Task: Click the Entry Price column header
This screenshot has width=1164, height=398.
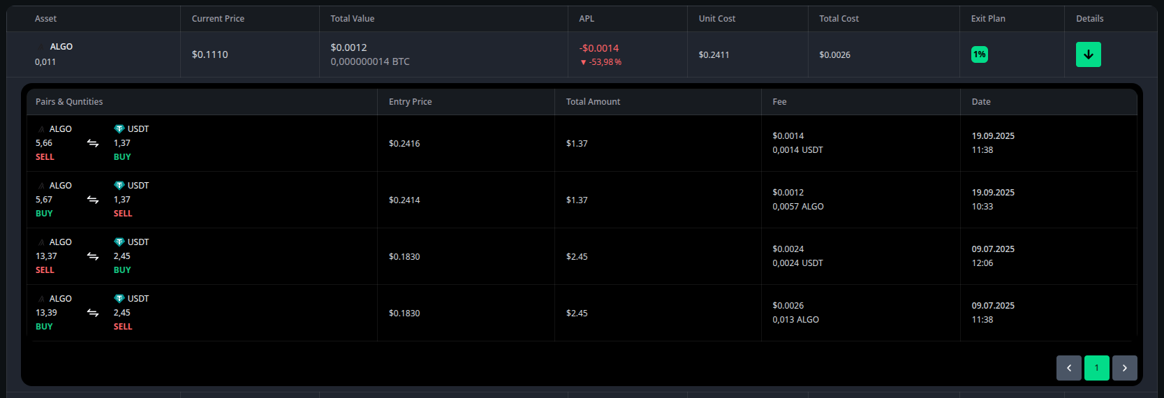Action: (x=411, y=102)
